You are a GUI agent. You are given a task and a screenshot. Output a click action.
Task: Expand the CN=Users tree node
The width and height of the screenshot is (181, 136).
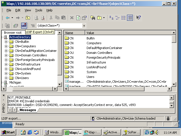[x=6, y=78]
